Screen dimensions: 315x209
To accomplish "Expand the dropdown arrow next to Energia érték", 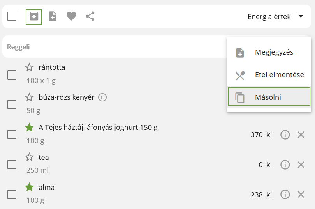I will click(301, 16).
